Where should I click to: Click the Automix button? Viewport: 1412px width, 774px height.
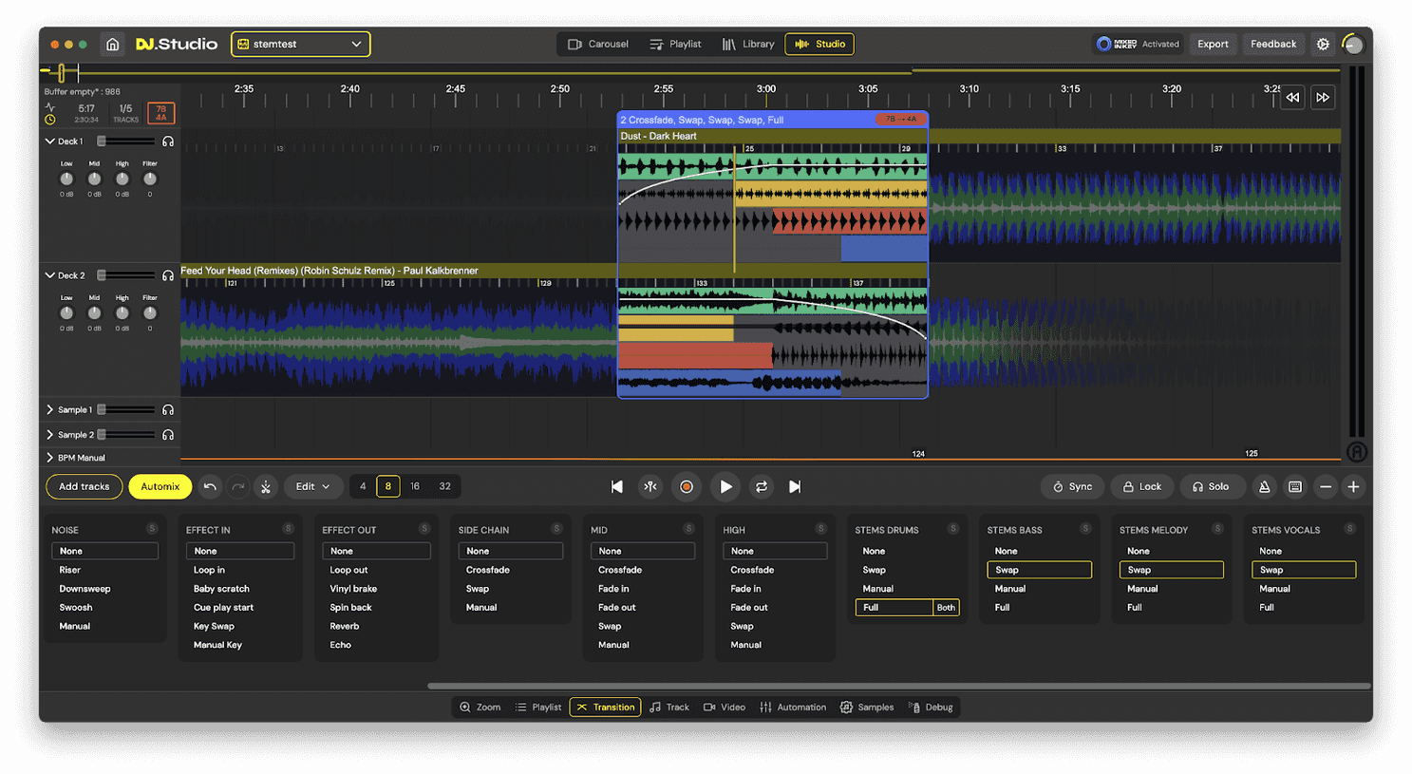[160, 486]
